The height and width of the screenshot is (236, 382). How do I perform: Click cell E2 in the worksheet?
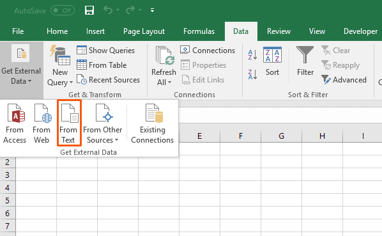[199, 161]
